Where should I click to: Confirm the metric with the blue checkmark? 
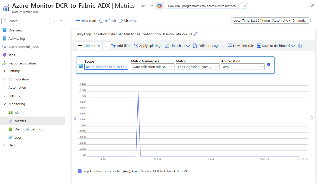click(x=269, y=64)
